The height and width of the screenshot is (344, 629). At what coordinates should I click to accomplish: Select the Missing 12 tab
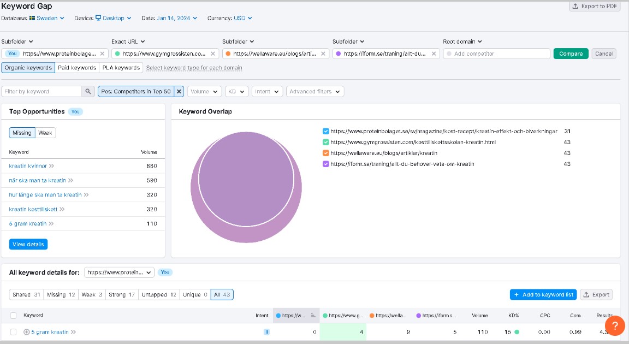click(x=61, y=295)
